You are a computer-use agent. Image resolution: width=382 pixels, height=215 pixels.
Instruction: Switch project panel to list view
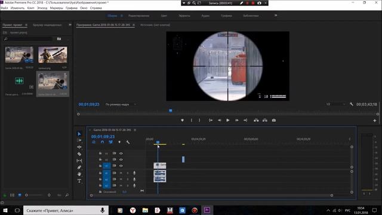click(12, 195)
